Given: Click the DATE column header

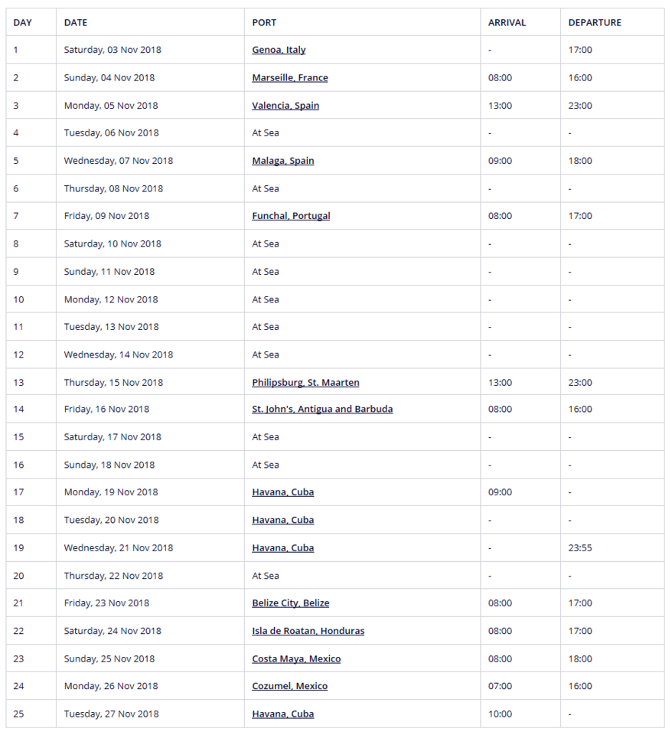Looking at the screenshot, I should pos(76,22).
